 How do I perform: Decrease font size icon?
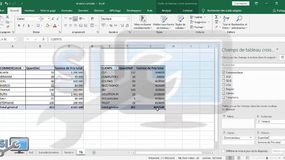(x=57, y=19)
